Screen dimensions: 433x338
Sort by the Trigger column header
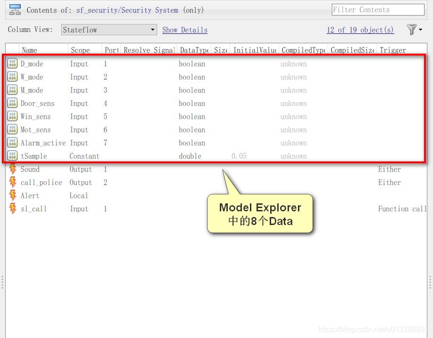[401, 50]
